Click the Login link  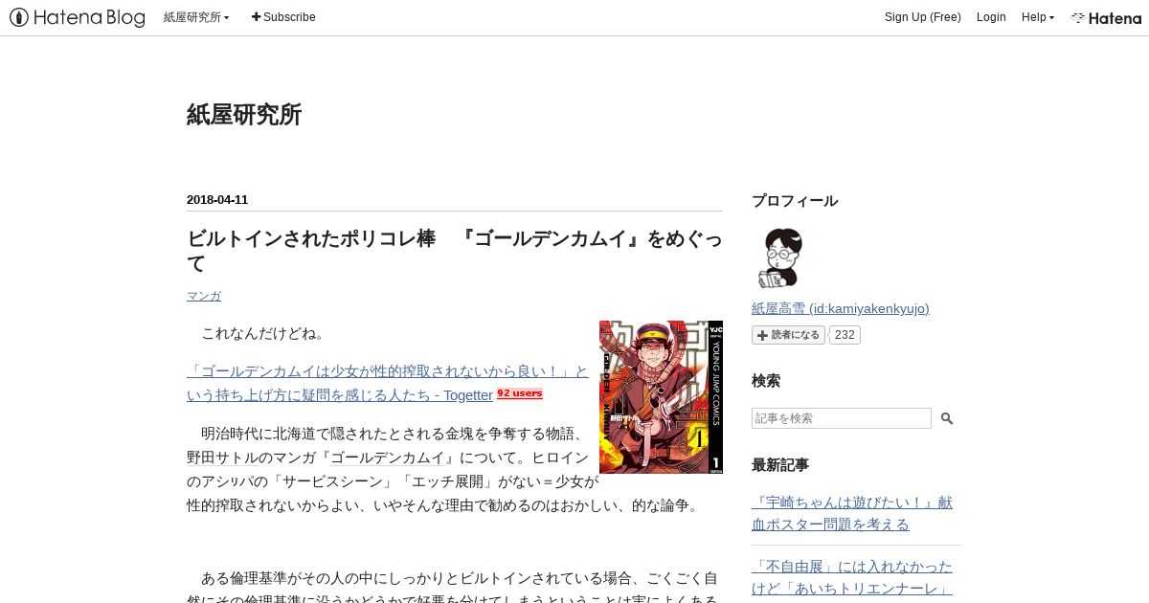(x=991, y=17)
